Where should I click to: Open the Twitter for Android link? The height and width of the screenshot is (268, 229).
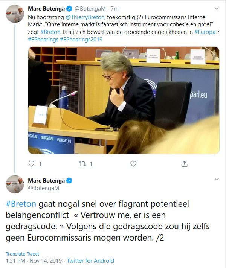tap(90, 260)
